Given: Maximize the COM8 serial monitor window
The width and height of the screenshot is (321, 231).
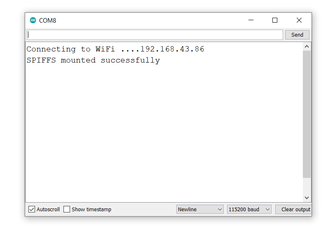Looking at the screenshot, I should pos(275,20).
